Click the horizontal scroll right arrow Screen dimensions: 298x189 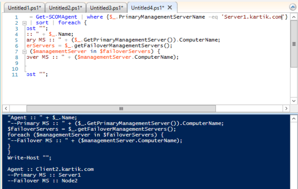[286, 108]
